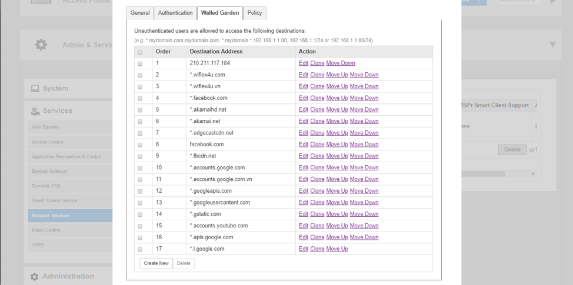This screenshot has height=285, width=573.
Task: Edit the *.facebook.com entry
Action: 304,98
